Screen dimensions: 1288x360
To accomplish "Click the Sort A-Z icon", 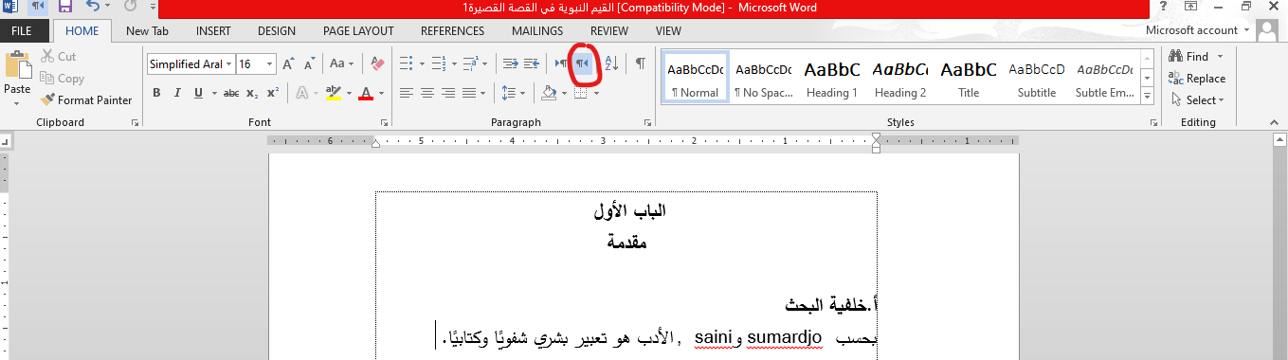I will 611,64.
